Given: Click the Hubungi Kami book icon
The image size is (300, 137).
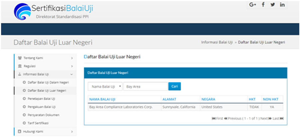Looking at the screenshot, I should pyautogui.click(x=19, y=131).
